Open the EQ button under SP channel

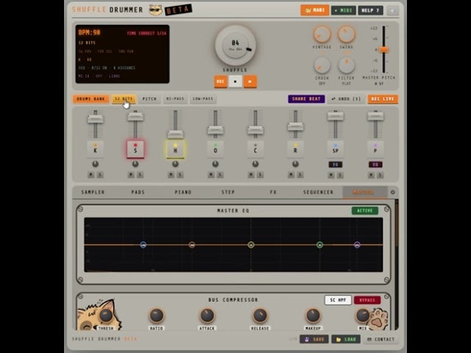336,165
